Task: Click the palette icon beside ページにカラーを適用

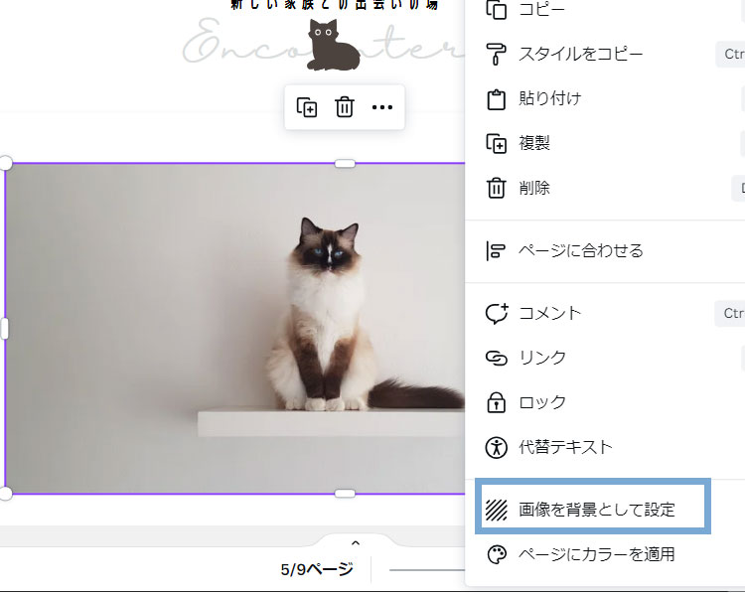Action: [x=497, y=554]
